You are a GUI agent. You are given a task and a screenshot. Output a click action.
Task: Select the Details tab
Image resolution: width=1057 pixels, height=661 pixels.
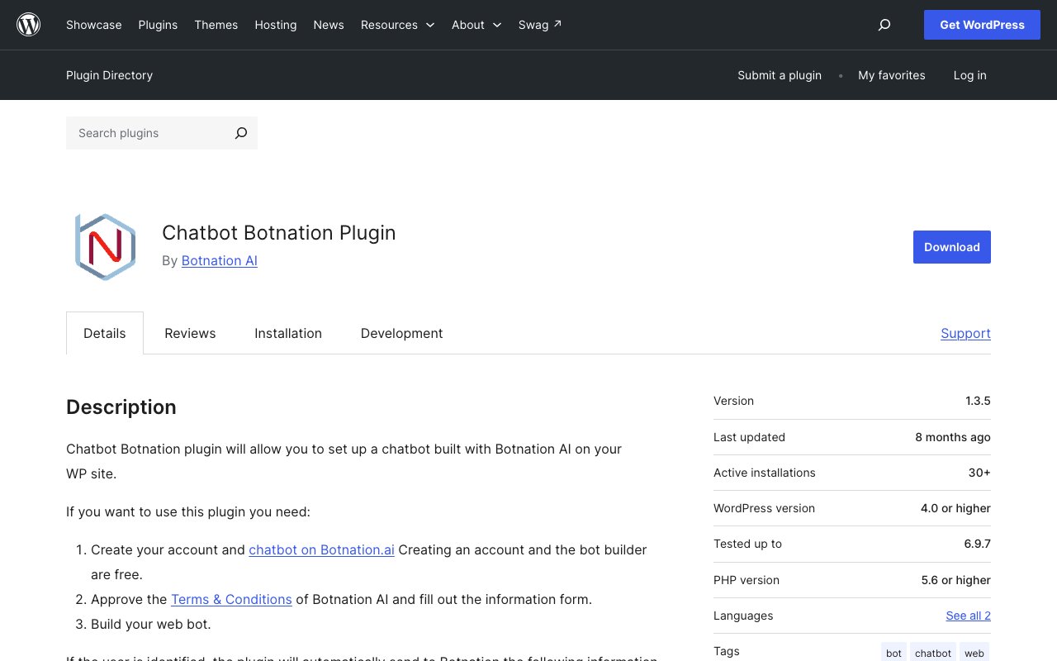tap(105, 333)
